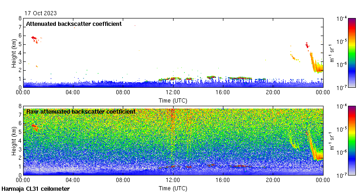
Task: Click the 12:00 tick of the top panel
Action: (x=173, y=92)
